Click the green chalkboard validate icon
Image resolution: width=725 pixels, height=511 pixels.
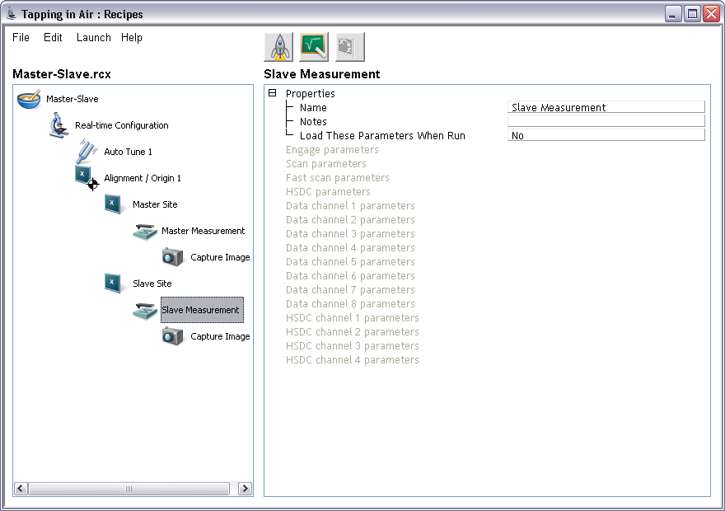click(314, 47)
